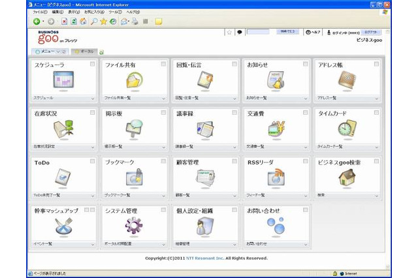Open the お気に入り(A) menu
Image resolution: width=418 pixels, height=278 pixels.
94,12
